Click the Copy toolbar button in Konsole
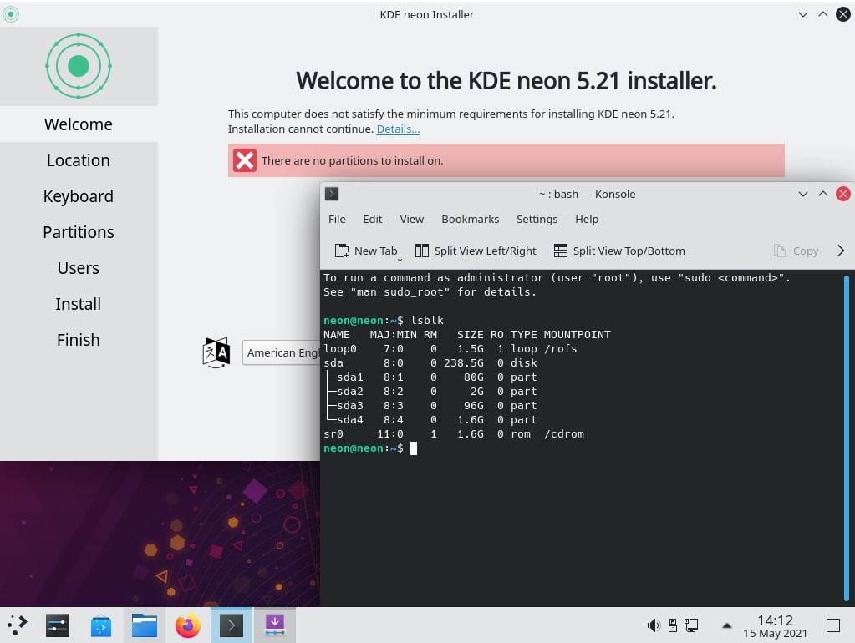The image size is (855, 643). (796, 251)
